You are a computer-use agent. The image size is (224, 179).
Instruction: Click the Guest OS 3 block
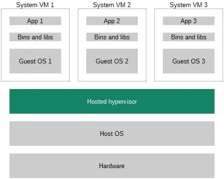[x=188, y=61]
